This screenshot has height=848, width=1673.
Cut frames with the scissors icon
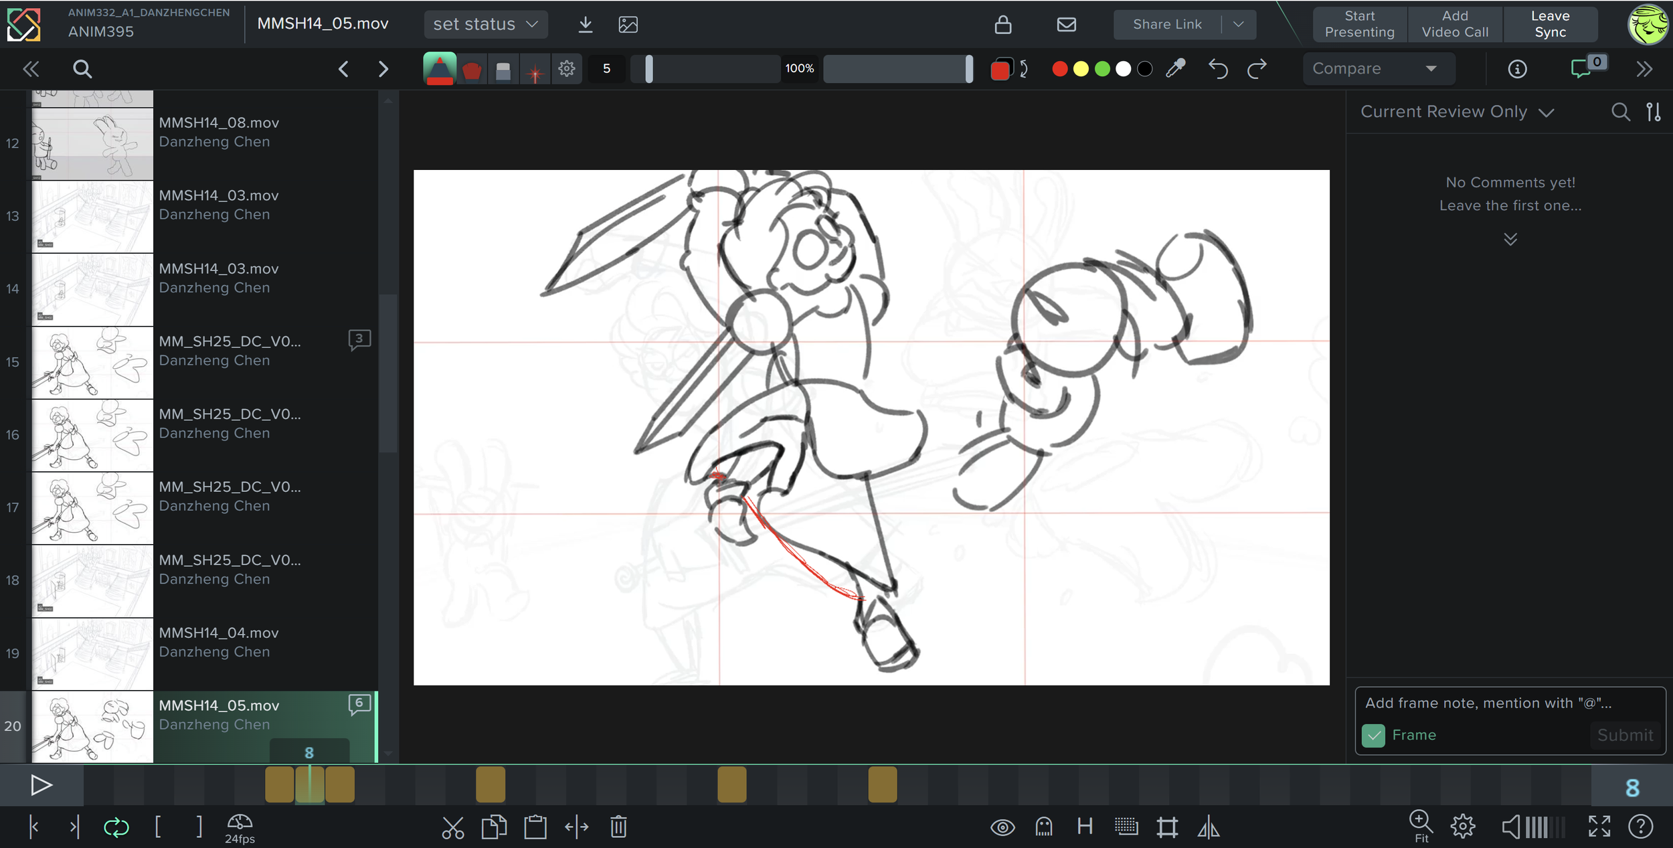(x=453, y=827)
